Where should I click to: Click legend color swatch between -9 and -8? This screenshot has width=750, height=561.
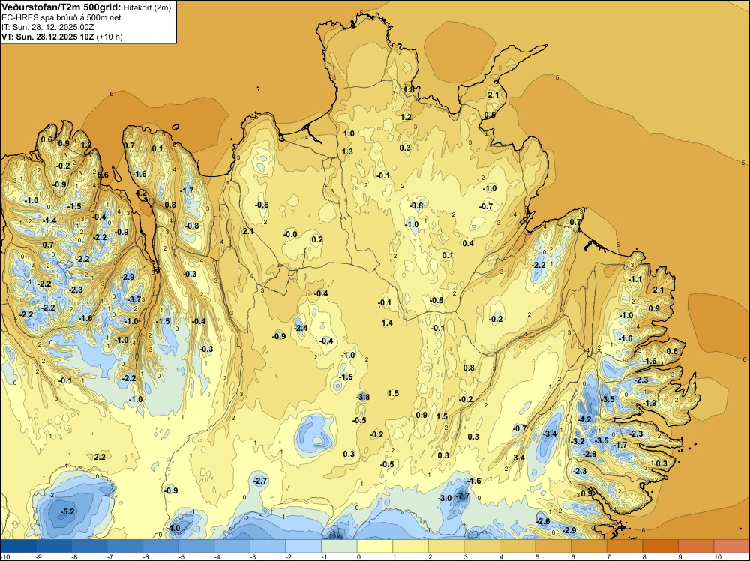(x=53, y=546)
